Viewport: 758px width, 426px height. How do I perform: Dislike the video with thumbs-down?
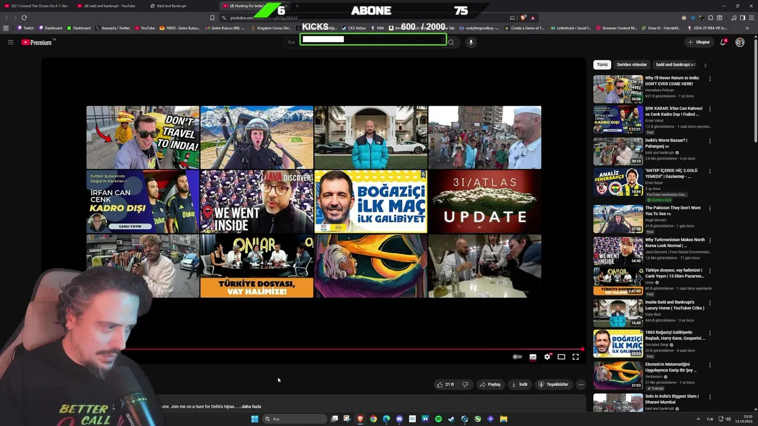pos(465,385)
